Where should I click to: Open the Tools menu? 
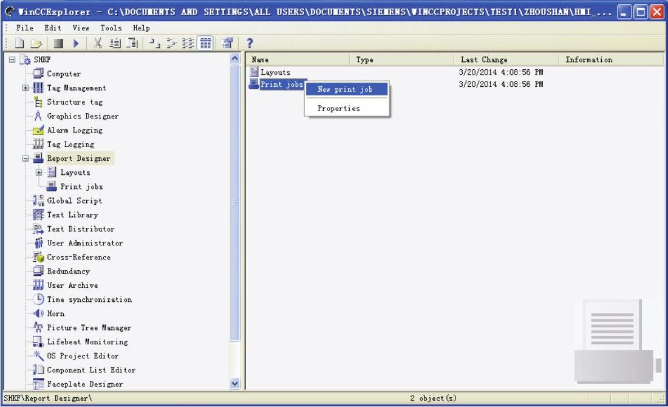[x=111, y=28]
